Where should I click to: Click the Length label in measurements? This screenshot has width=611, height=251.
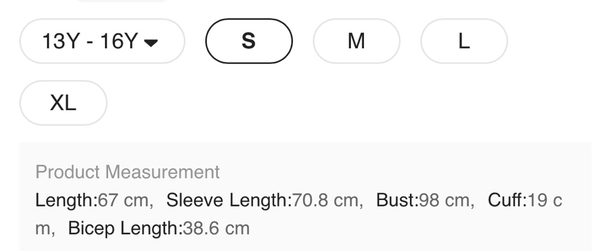coord(65,200)
